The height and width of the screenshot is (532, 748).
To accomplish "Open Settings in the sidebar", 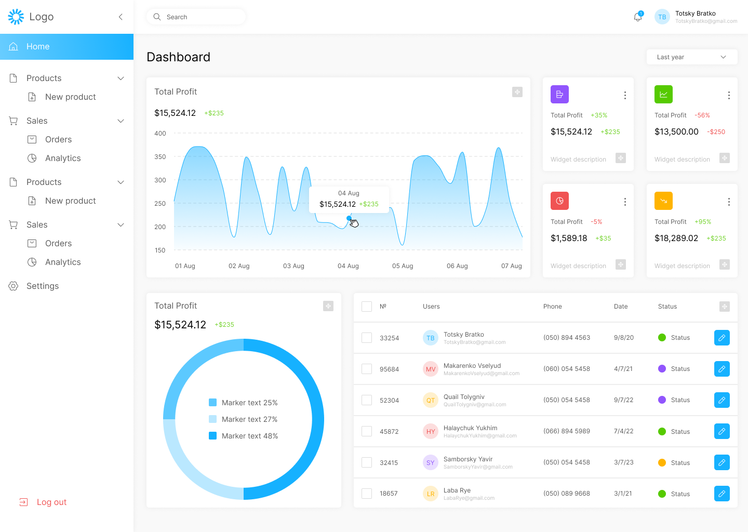I will point(34,286).
